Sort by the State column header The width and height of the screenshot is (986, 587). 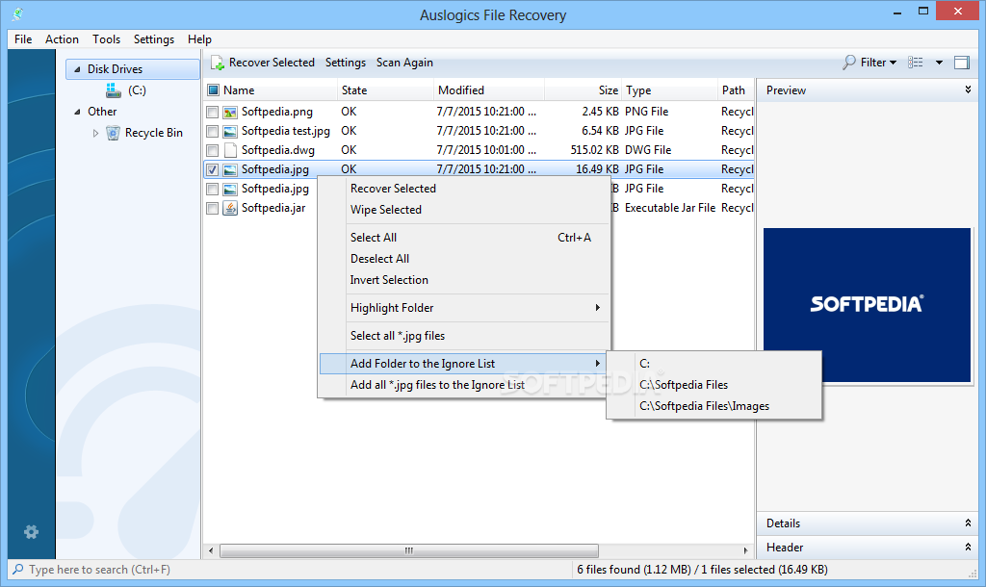(x=385, y=90)
